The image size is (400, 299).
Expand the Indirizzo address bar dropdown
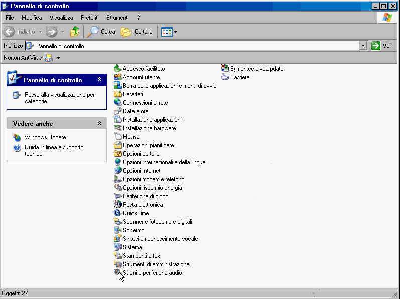[x=363, y=46]
